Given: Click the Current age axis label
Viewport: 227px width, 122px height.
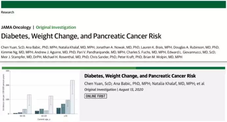Looking at the screenshot, I should pos(44,119).
